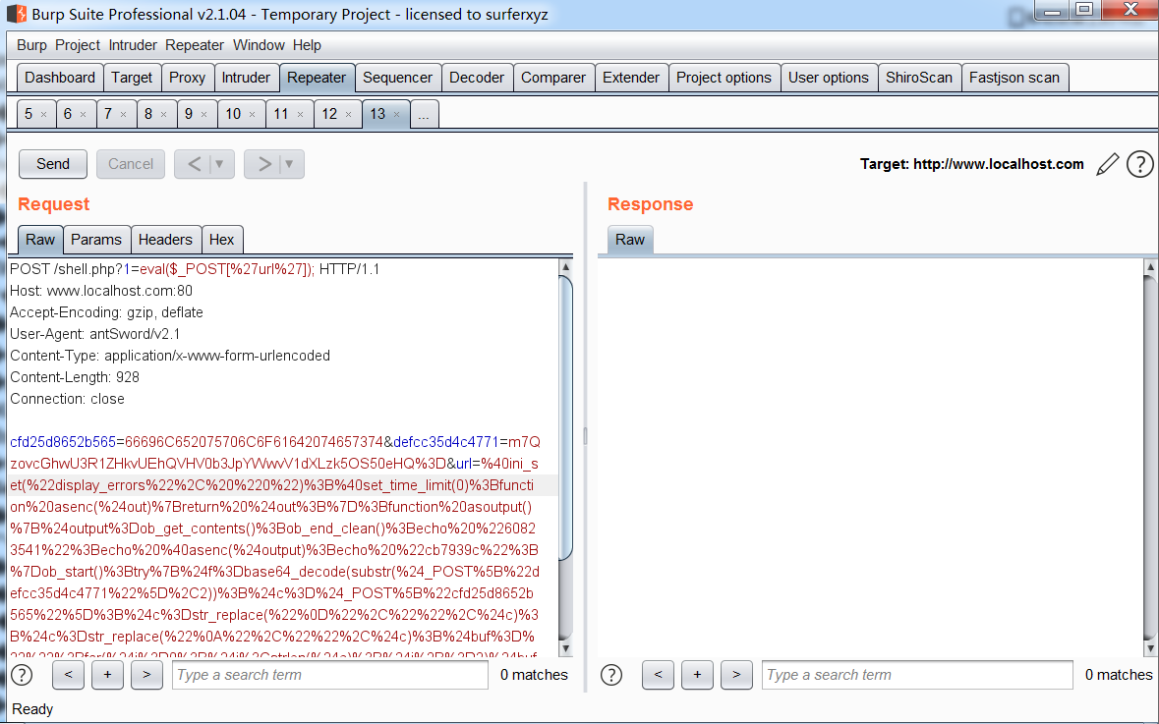
Task: Open the Repeater menu
Action: tap(195, 45)
